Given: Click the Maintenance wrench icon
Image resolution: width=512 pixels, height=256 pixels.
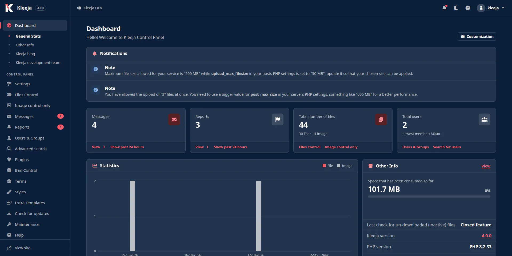Looking at the screenshot, I should [x=9, y=224].
